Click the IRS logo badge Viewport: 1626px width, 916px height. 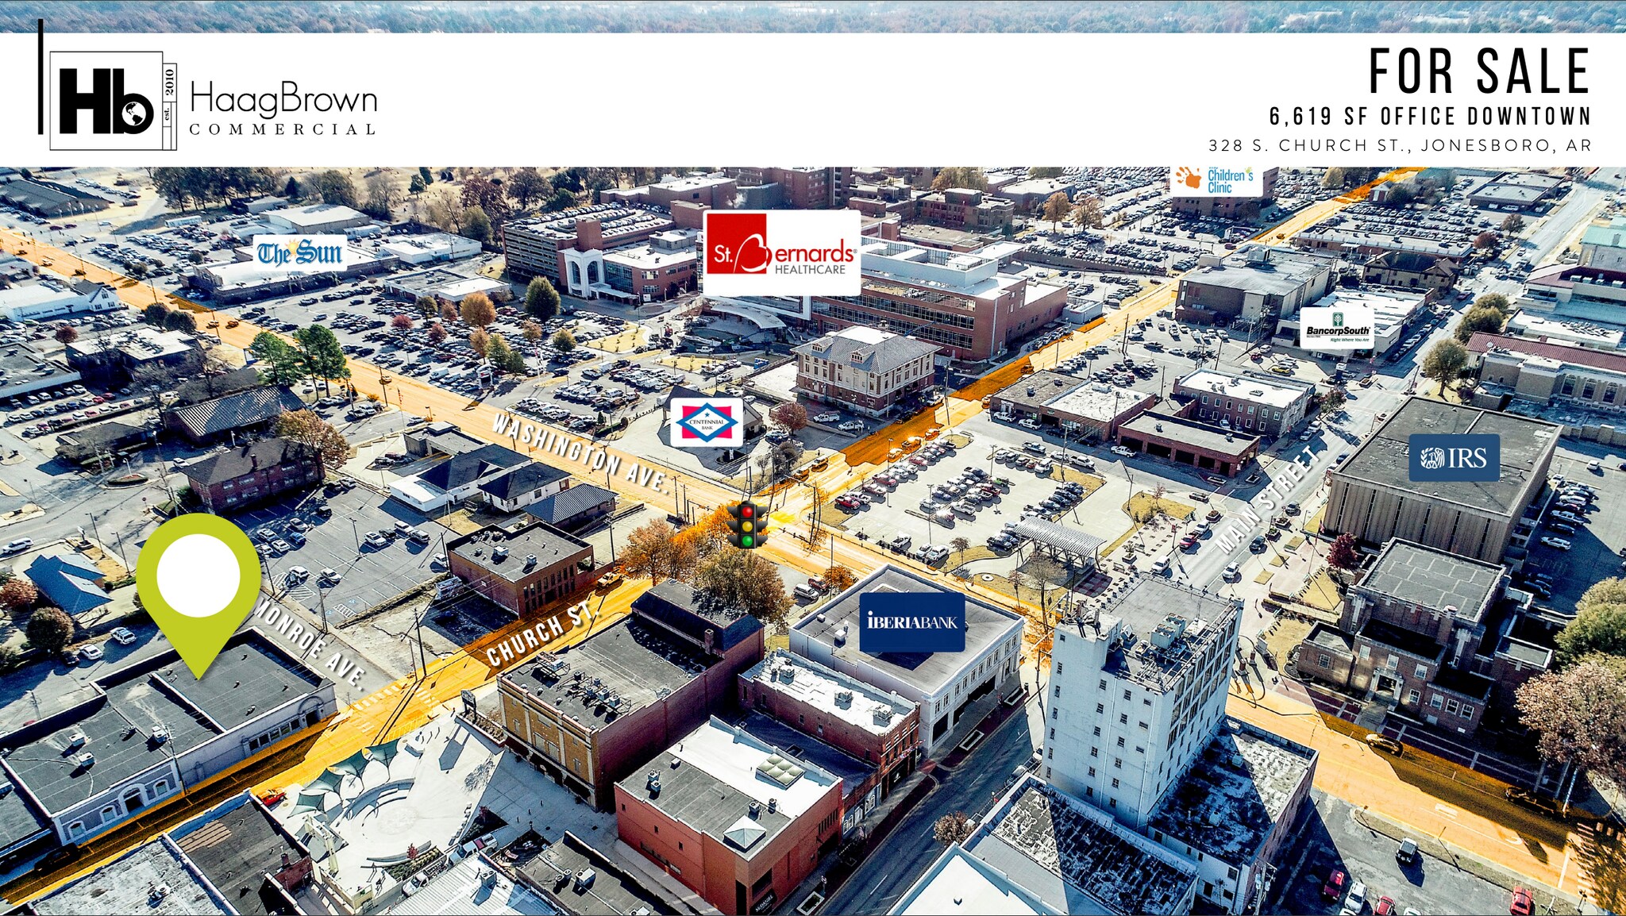(1454, 457)
